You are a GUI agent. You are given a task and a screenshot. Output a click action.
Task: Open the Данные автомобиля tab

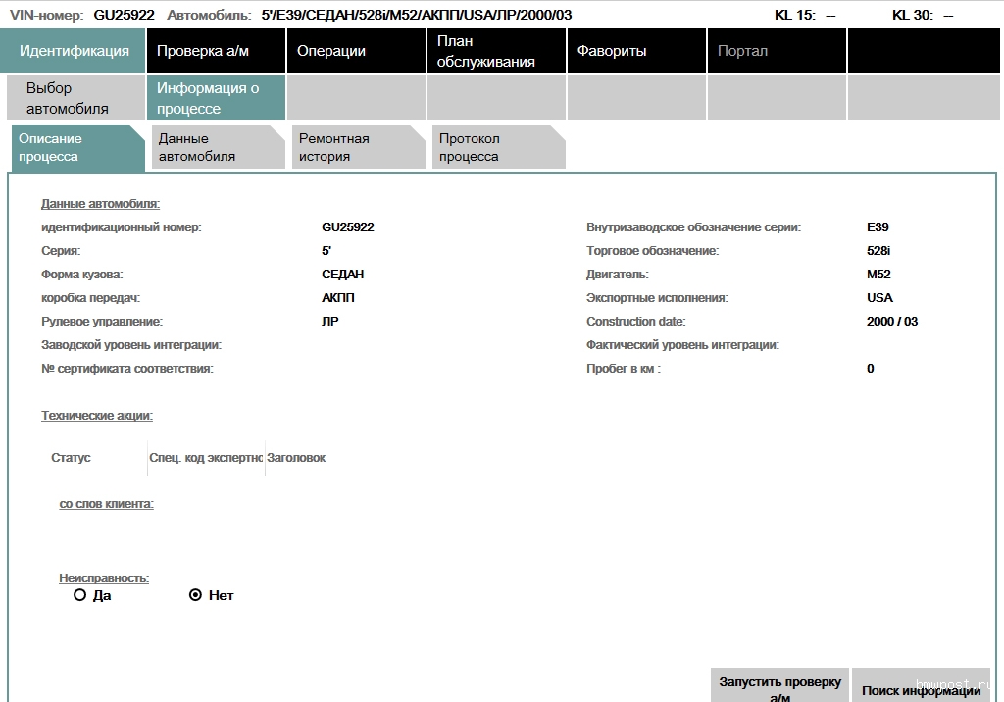[217, 147]
